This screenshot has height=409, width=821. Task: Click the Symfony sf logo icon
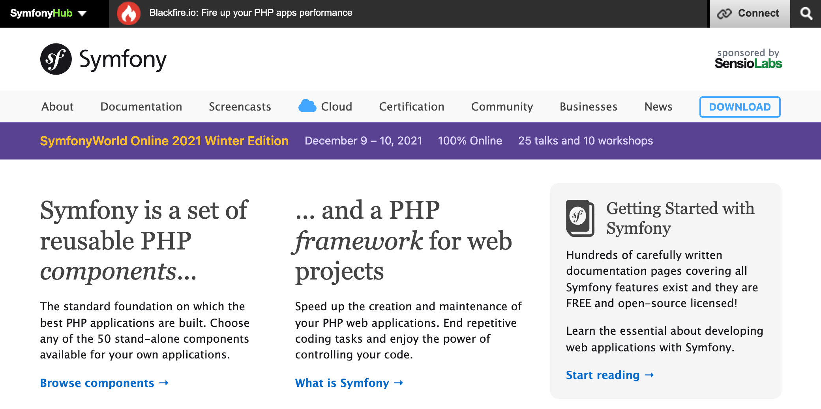click(56, 59)
